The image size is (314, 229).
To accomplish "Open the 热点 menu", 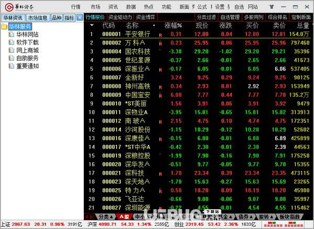I will pos(149,7).
